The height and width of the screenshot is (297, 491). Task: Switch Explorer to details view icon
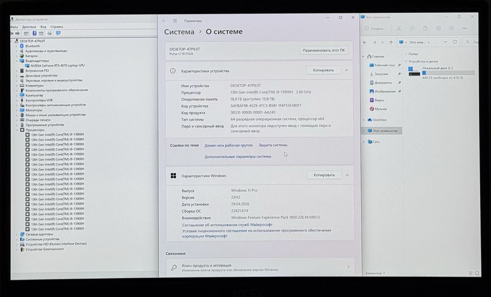click(470, 273)
